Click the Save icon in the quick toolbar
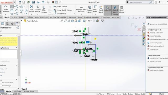168x95 pixels. pyautogui.click(x=33, y=2)
